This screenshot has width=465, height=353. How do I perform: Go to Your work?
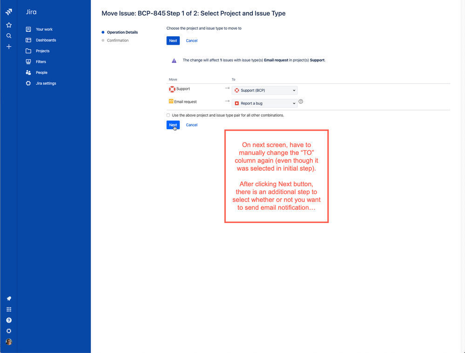(44, 29)
